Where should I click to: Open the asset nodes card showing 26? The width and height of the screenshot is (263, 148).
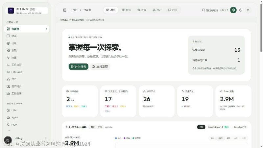click(x=157, y=101)
